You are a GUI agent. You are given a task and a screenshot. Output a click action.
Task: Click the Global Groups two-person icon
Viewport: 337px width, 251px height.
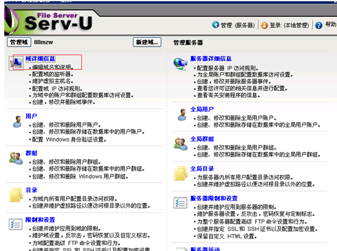click(x=181, y=144)
